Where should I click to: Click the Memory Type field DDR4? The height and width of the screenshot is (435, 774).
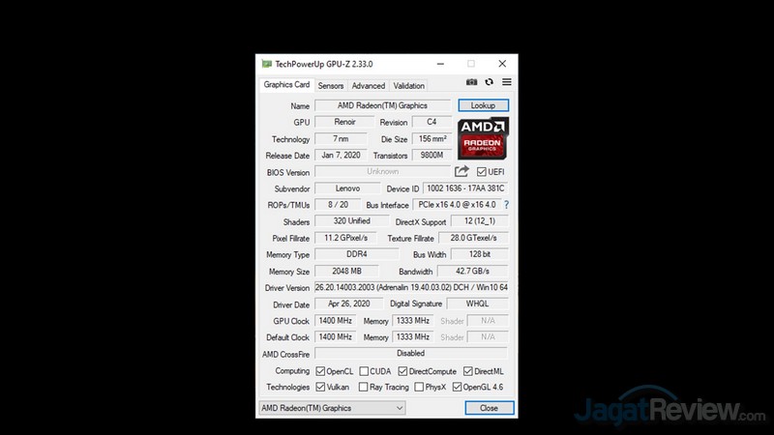point(356,254)
